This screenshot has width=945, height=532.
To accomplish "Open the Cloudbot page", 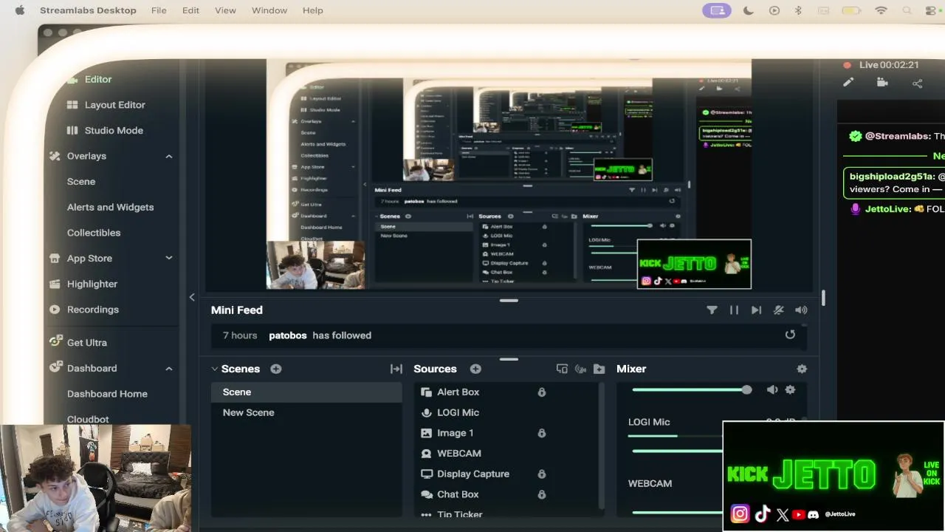I will pyautogui.click(x=88, y=419).
